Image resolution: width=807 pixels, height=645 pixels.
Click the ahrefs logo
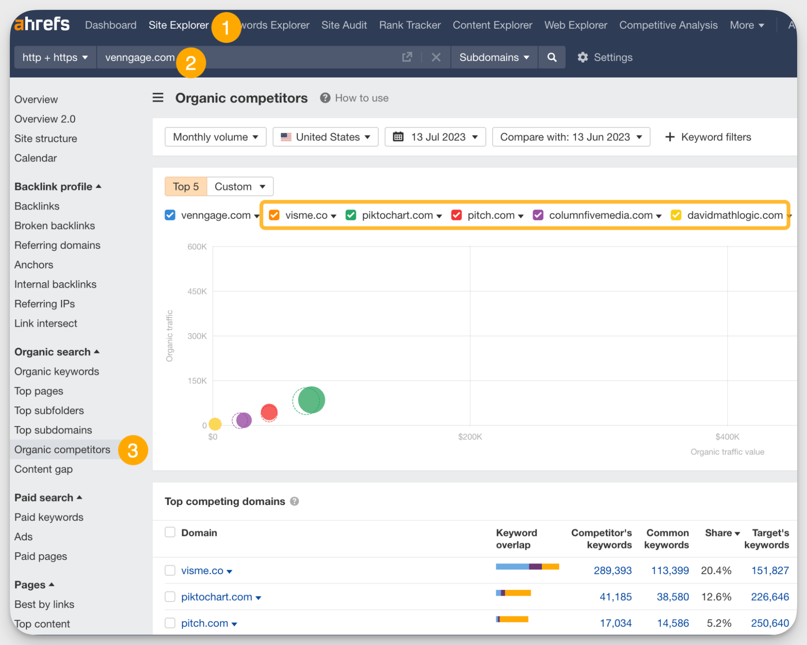coord(42,24)
